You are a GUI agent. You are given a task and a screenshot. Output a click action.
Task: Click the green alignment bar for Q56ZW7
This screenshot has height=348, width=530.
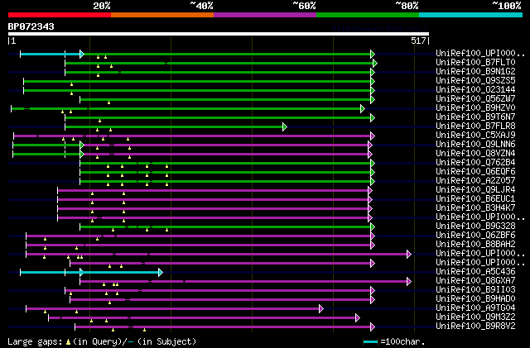225,99
